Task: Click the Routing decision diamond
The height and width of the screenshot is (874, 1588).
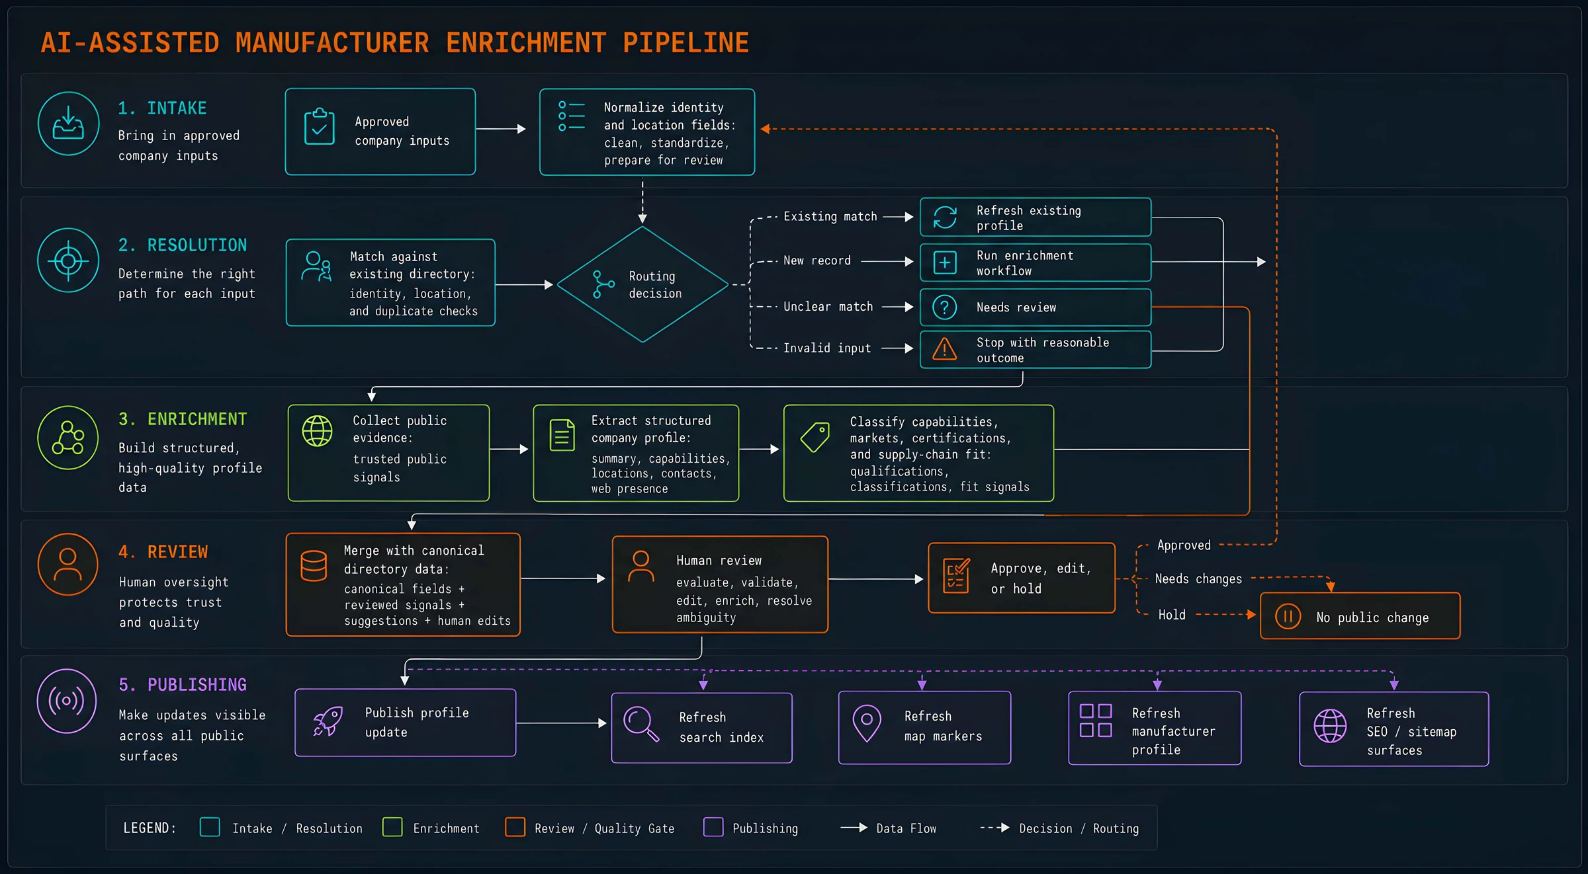Action: pos(642,284)
